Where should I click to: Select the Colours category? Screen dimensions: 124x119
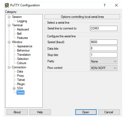pyautogui.click(x=22, y=63)
